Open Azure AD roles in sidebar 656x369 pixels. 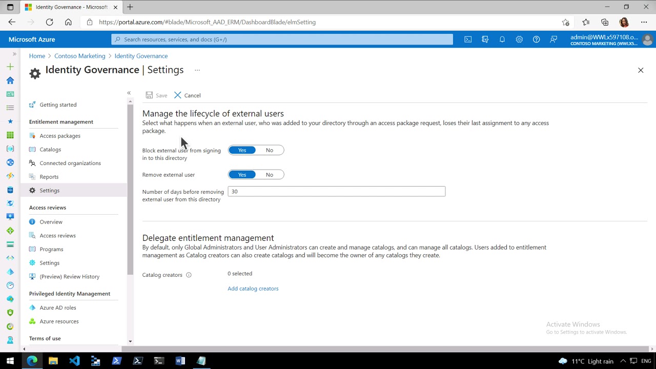(x=58, y=307)
